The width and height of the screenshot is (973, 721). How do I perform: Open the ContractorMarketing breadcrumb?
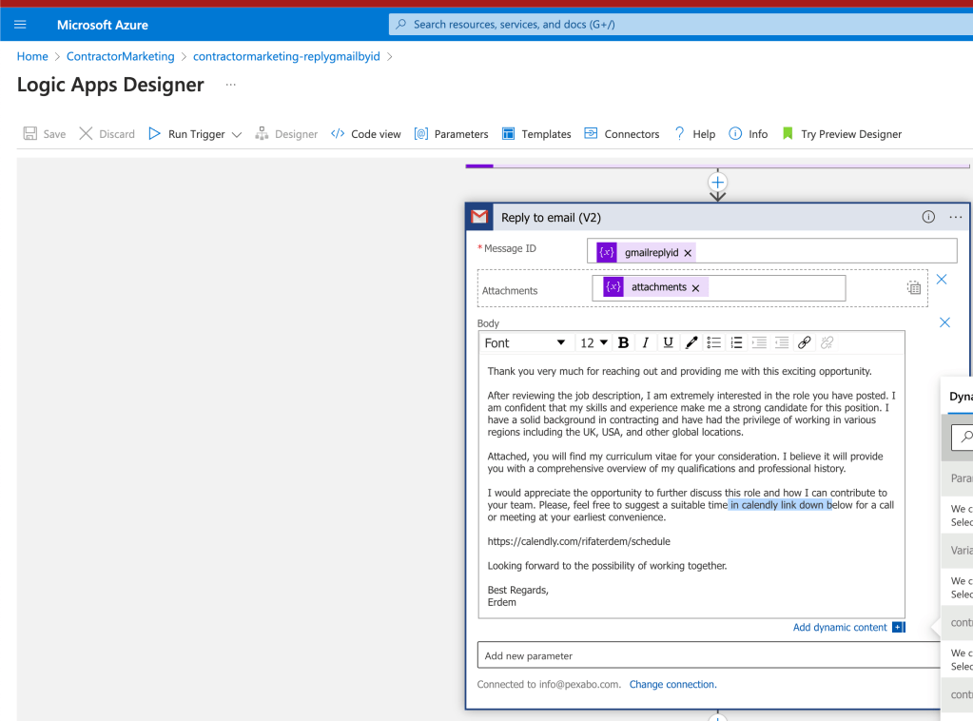[121, 56]
